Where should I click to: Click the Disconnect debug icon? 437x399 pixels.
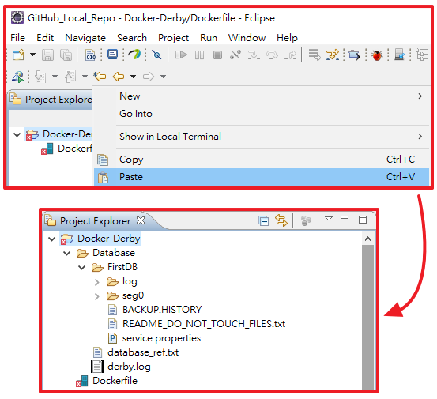pos(235,55)
